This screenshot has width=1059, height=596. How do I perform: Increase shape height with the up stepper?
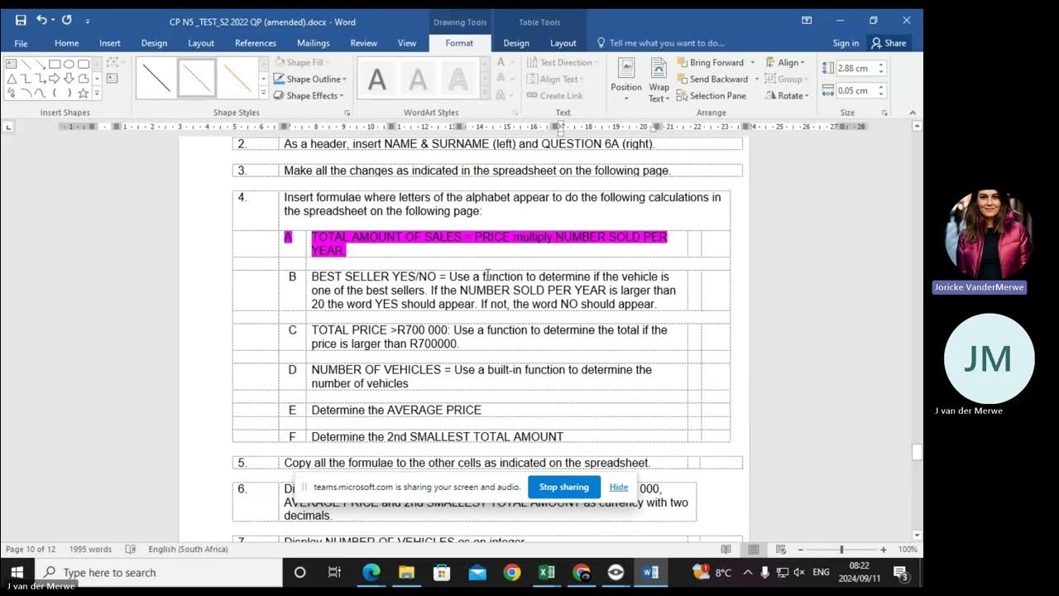pyautogui.click(x=881, y=65)
